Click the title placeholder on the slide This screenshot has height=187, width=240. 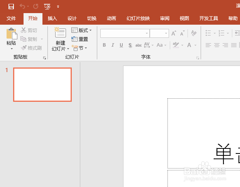pos(204,133)
